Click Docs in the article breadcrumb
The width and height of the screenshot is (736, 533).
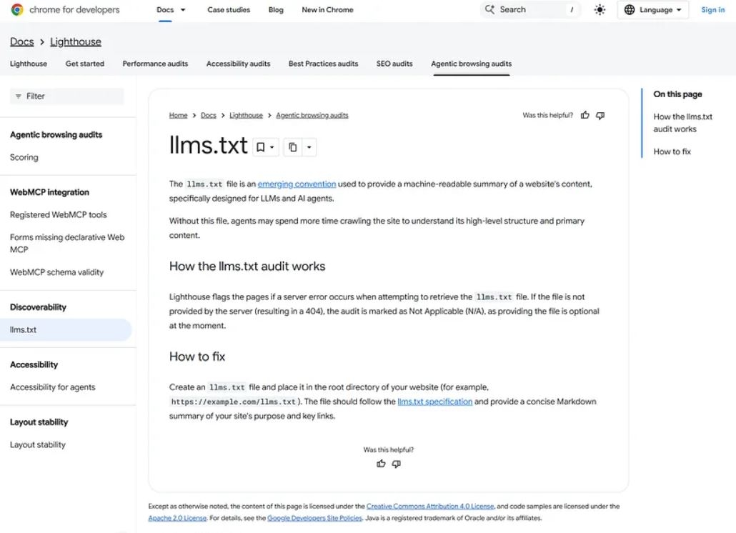pos(209,116)
